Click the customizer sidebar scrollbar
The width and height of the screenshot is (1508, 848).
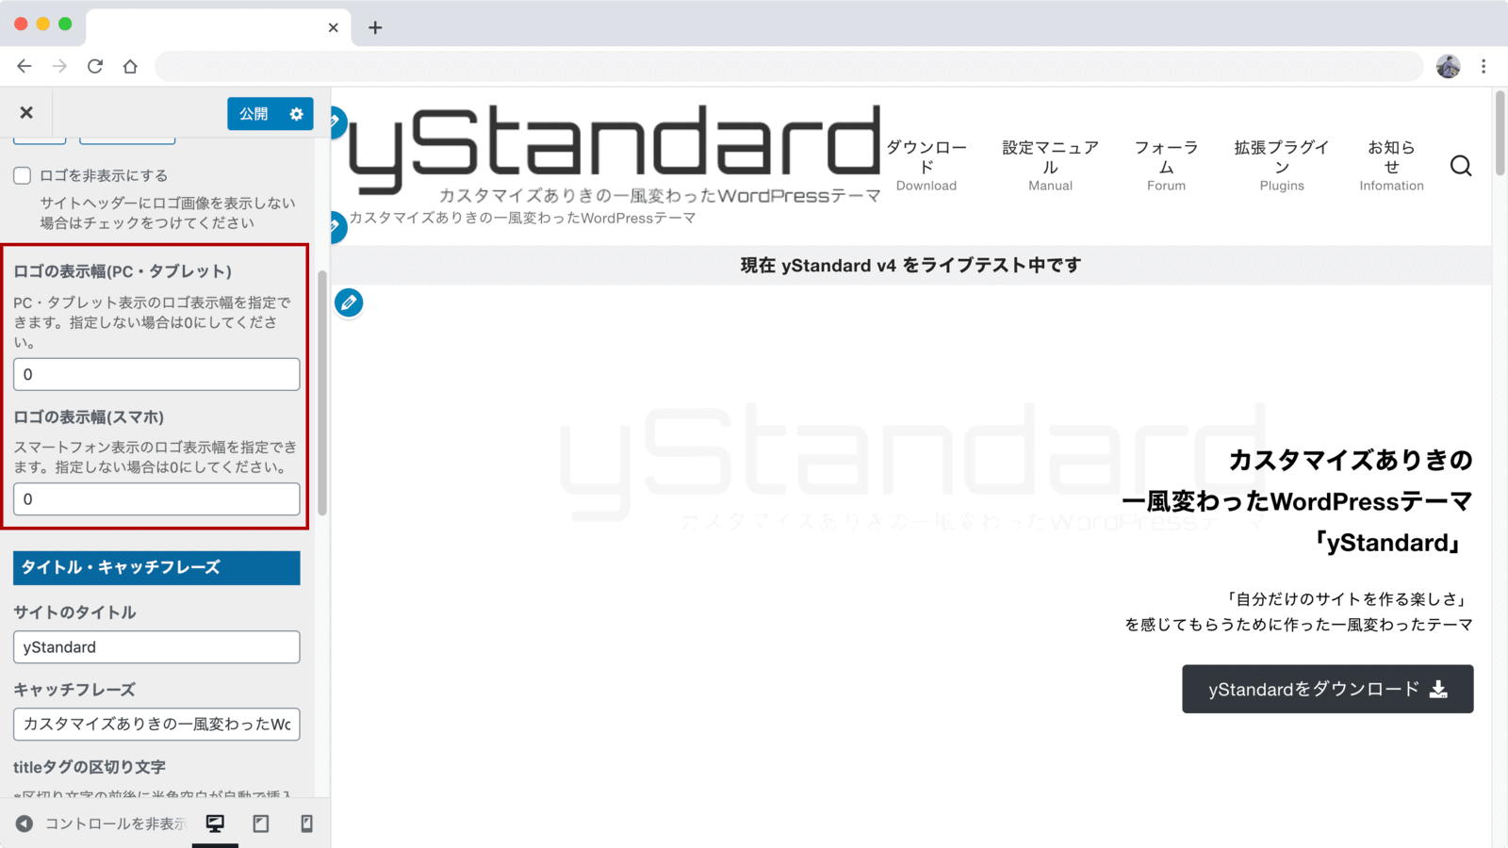coord(322,393)
